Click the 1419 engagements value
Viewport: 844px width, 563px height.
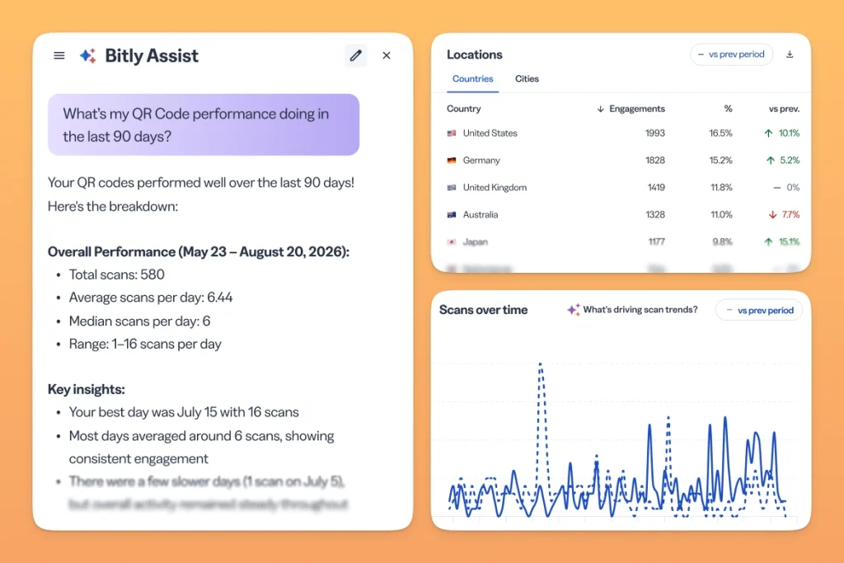pyautogui.click(x=656, y=187)
